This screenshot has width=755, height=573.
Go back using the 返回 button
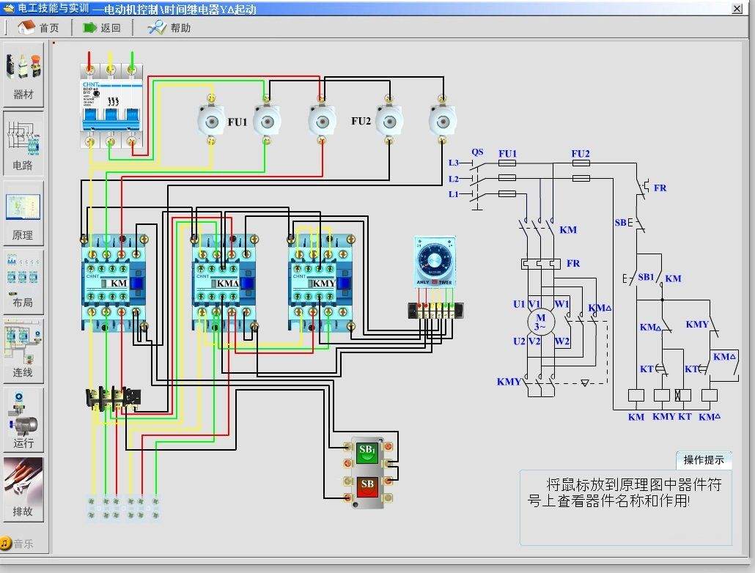(101, 28)
